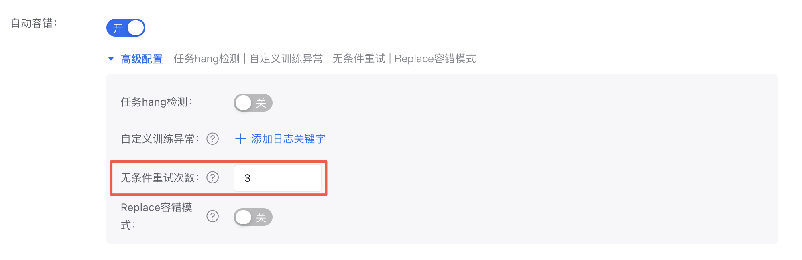Image resolution: width=802 pixels, height=260 pixels.
Task: Click 无条件重试 in the grey summary line
Action: [359, 59]
